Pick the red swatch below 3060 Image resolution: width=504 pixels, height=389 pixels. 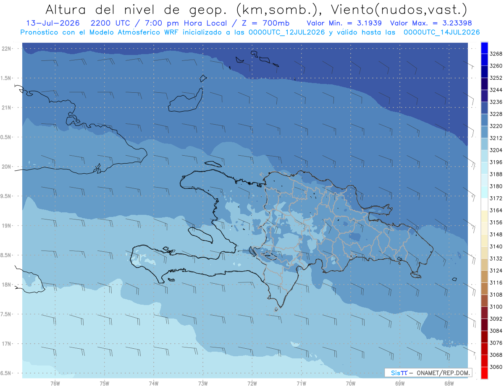pyautogui.click(x=484, y=373)
